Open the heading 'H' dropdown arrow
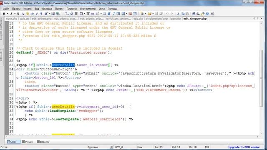The image size is (267, 150). coord(50,14)
